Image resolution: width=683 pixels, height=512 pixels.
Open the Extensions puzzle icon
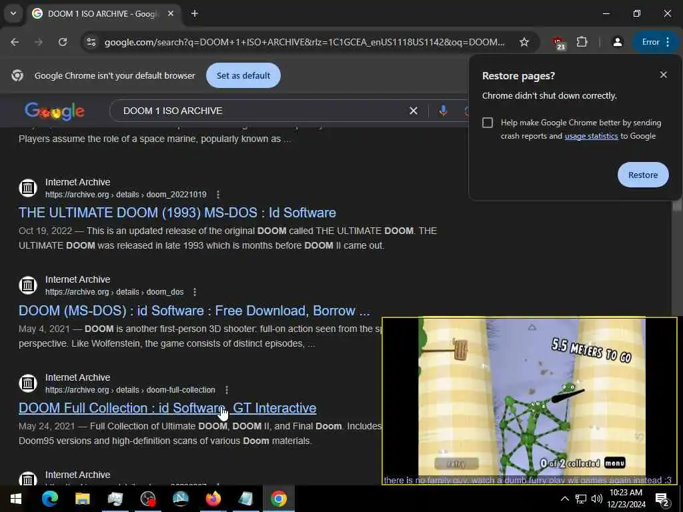582,42
